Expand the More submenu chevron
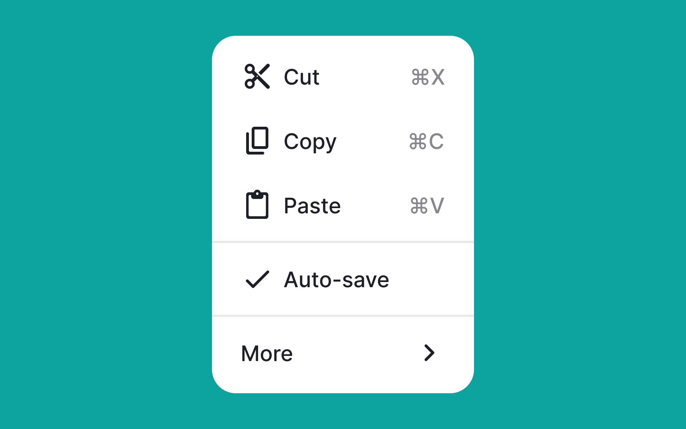The height and width of the screenshot is (429, 686). (x=429, y=353)
